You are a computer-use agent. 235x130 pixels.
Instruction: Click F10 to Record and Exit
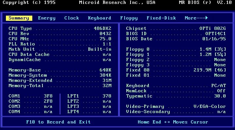click(x=58, y=122)
